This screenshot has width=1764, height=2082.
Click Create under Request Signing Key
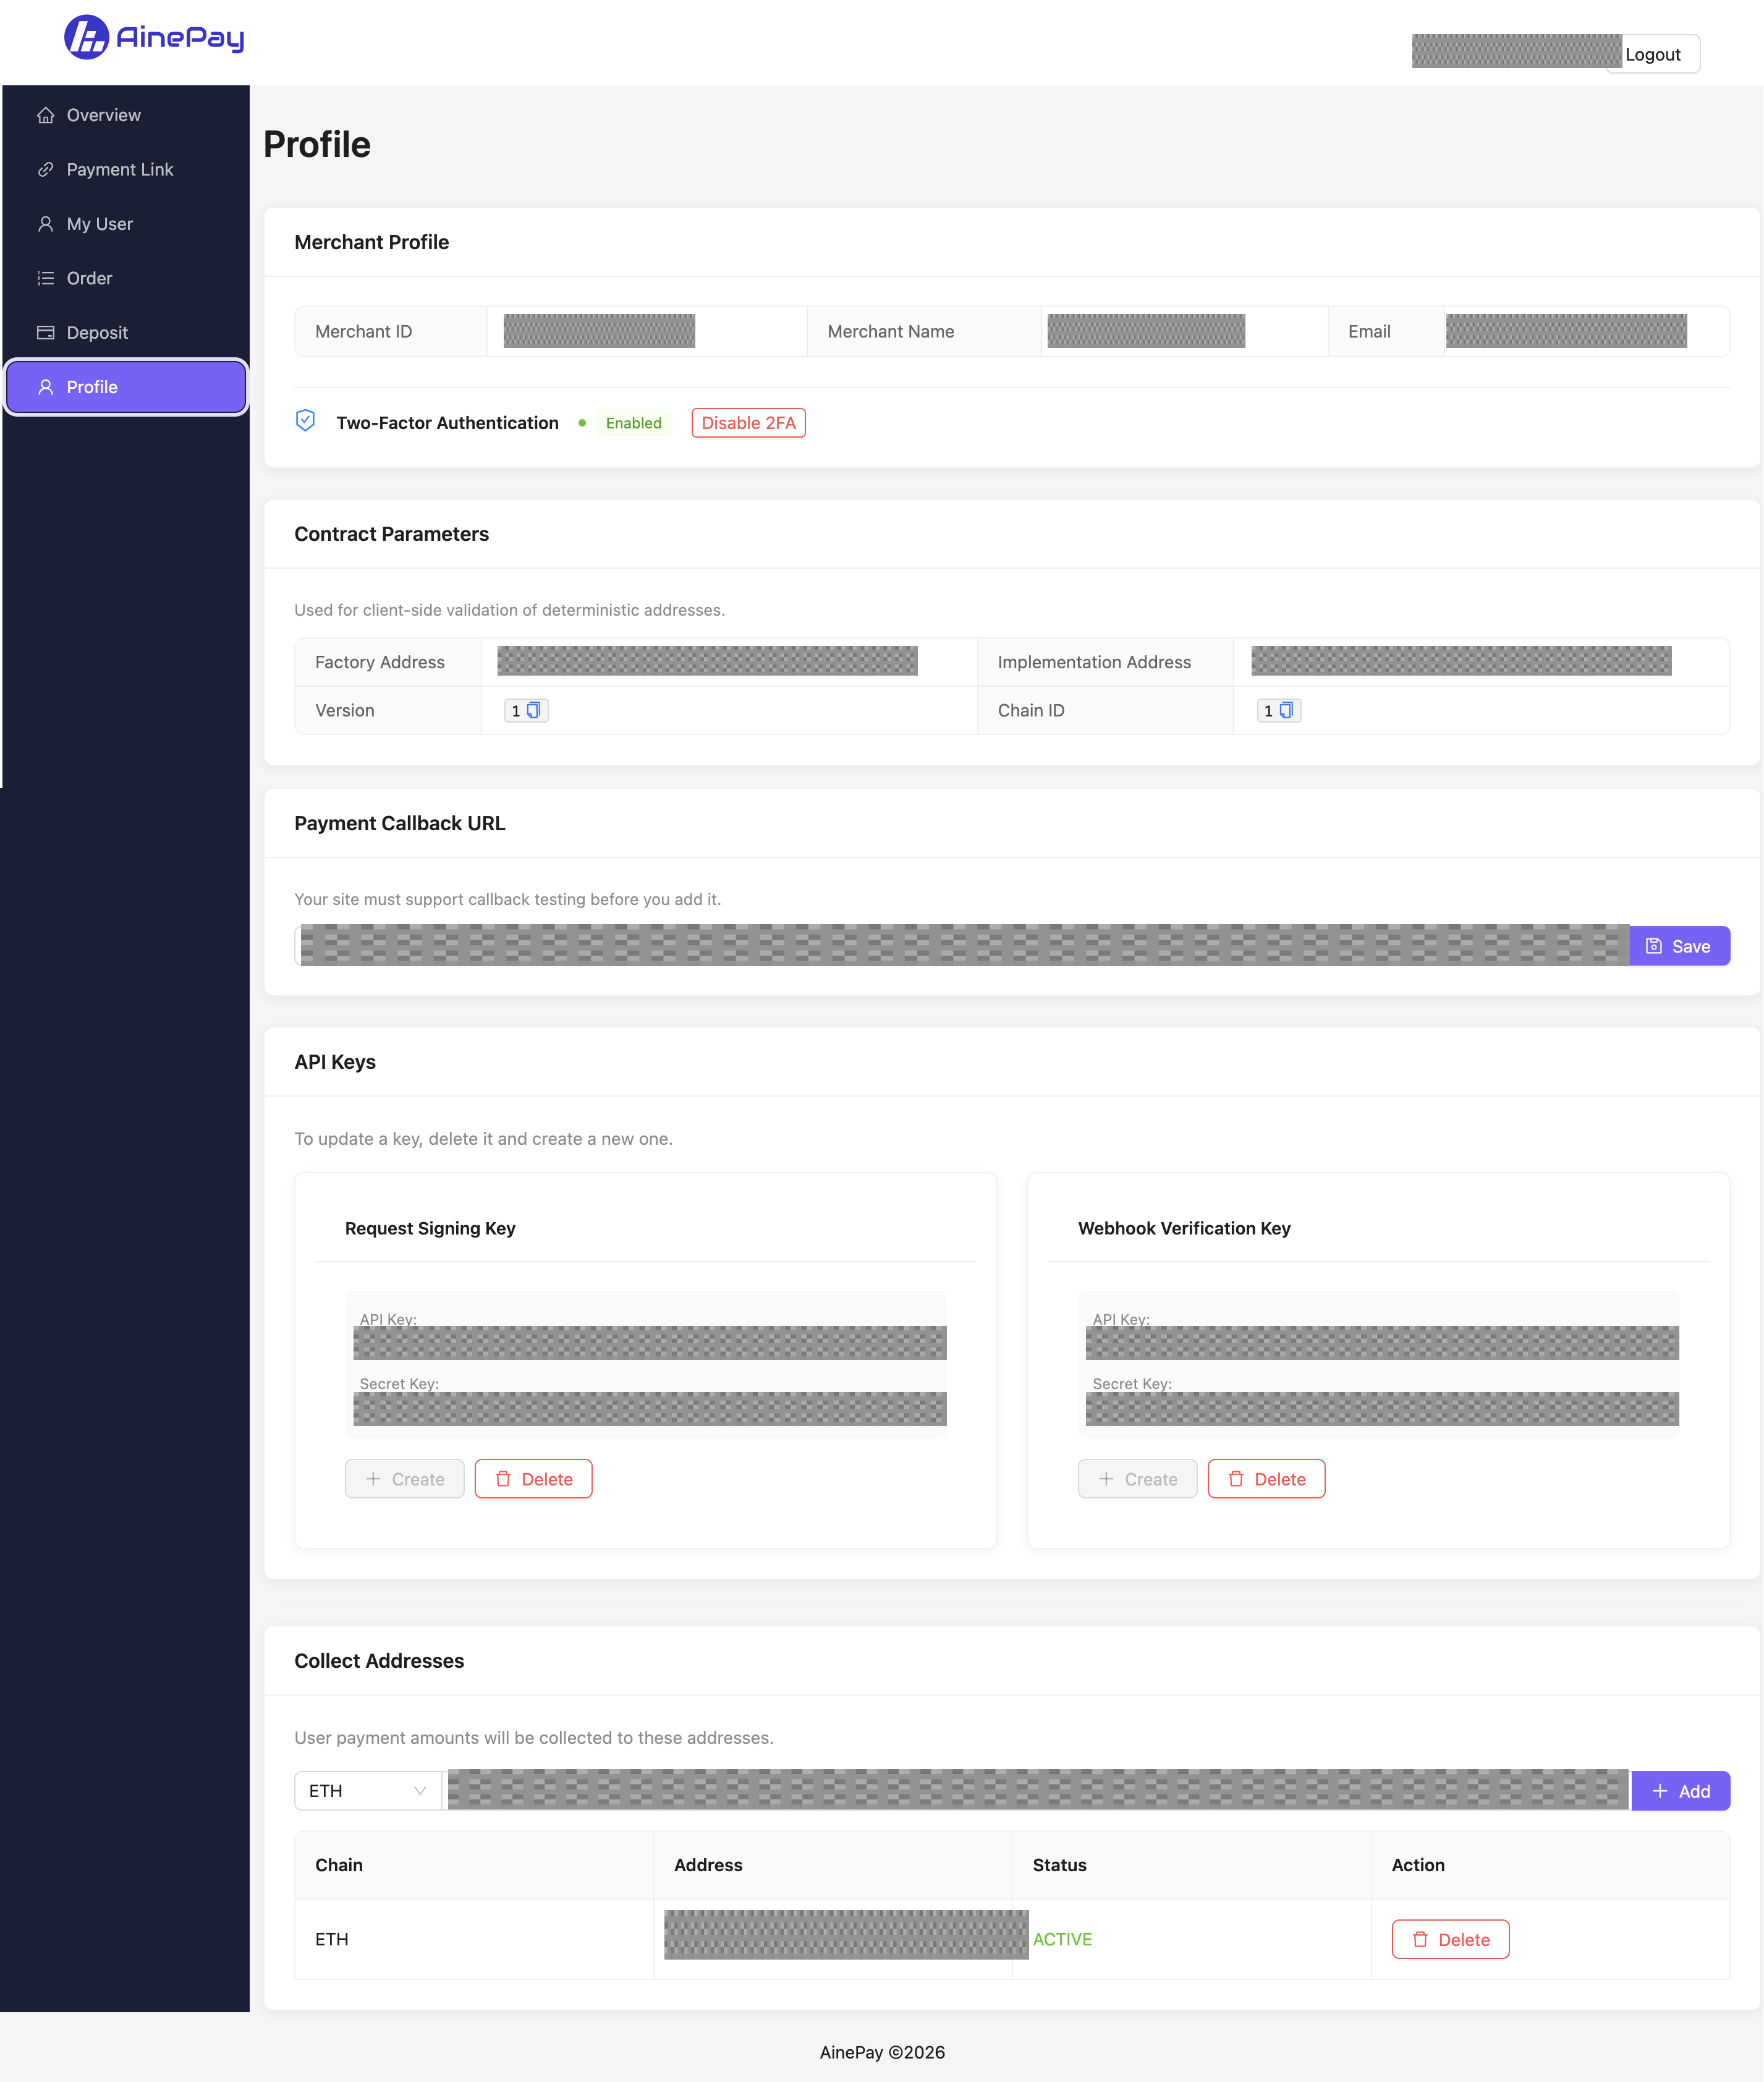[x=404, y=1479]
